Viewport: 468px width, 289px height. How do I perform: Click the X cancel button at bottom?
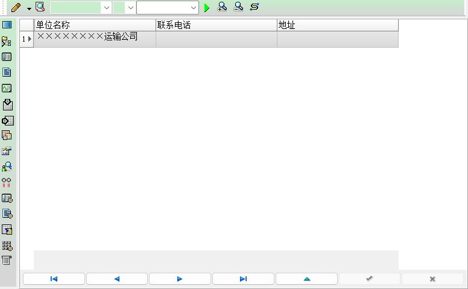pyautogui.click(x=432, y=279)
